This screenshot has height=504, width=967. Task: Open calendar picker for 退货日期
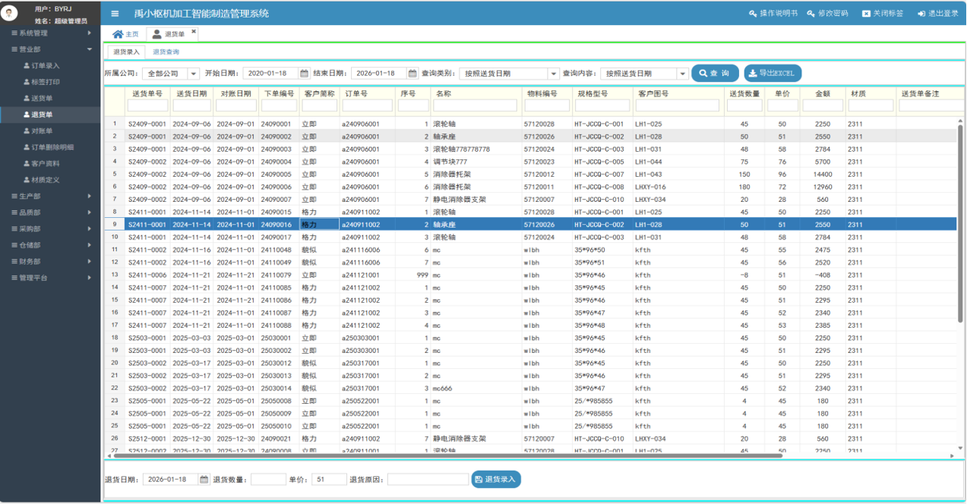204,480
